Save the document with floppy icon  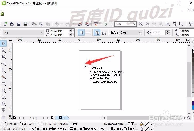click(19, 24)
